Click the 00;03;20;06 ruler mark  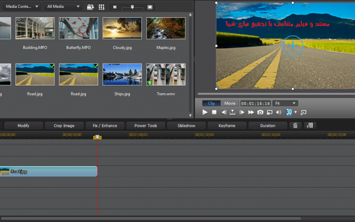tap(271, 134)
